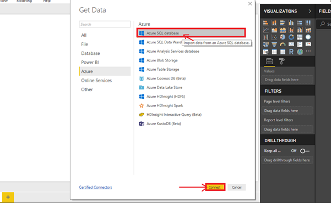Image resolution: width=331 pixels, height=203 pixels.
Task: Click the Drag drillthrough fields here well
Action: tap(287, 160)
